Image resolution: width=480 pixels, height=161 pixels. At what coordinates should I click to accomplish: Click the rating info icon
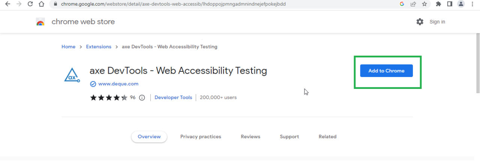pos(142,97)
